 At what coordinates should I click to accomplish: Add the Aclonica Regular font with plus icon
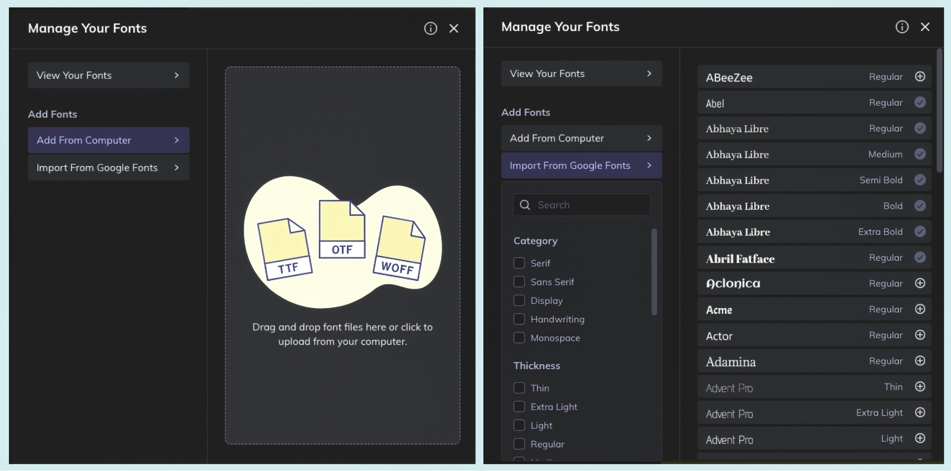point(920,283)
